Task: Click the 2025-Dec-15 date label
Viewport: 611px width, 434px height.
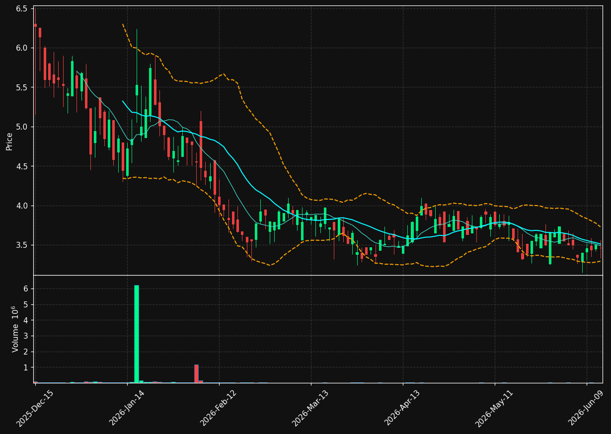Action: click(35, 408)
